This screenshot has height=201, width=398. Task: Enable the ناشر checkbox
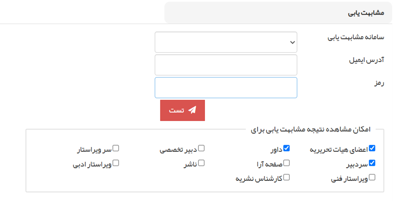[x=201, y=163]
